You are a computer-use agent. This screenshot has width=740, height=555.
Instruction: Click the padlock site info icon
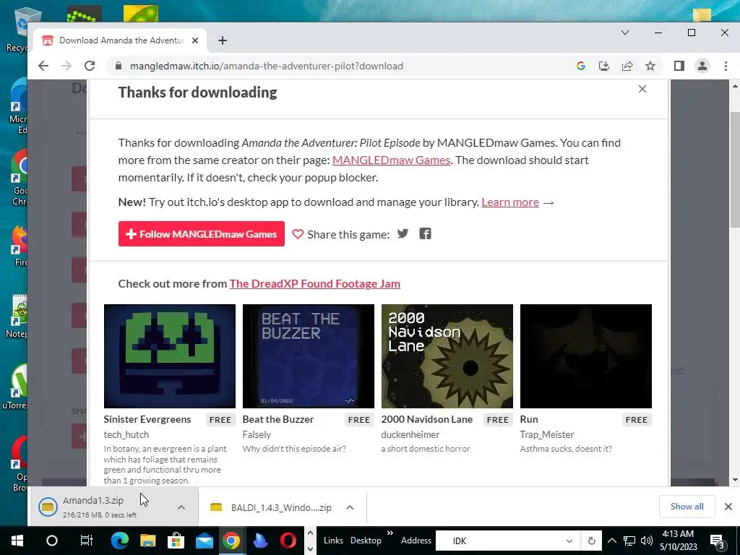[118, 66]
